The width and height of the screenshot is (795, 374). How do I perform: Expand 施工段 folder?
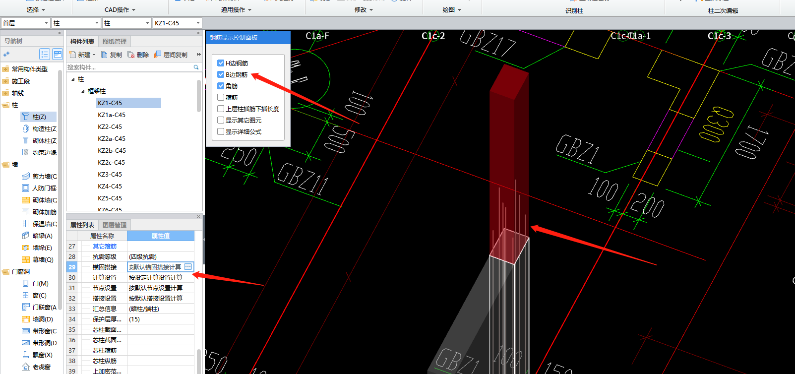(x=6, y=81)
